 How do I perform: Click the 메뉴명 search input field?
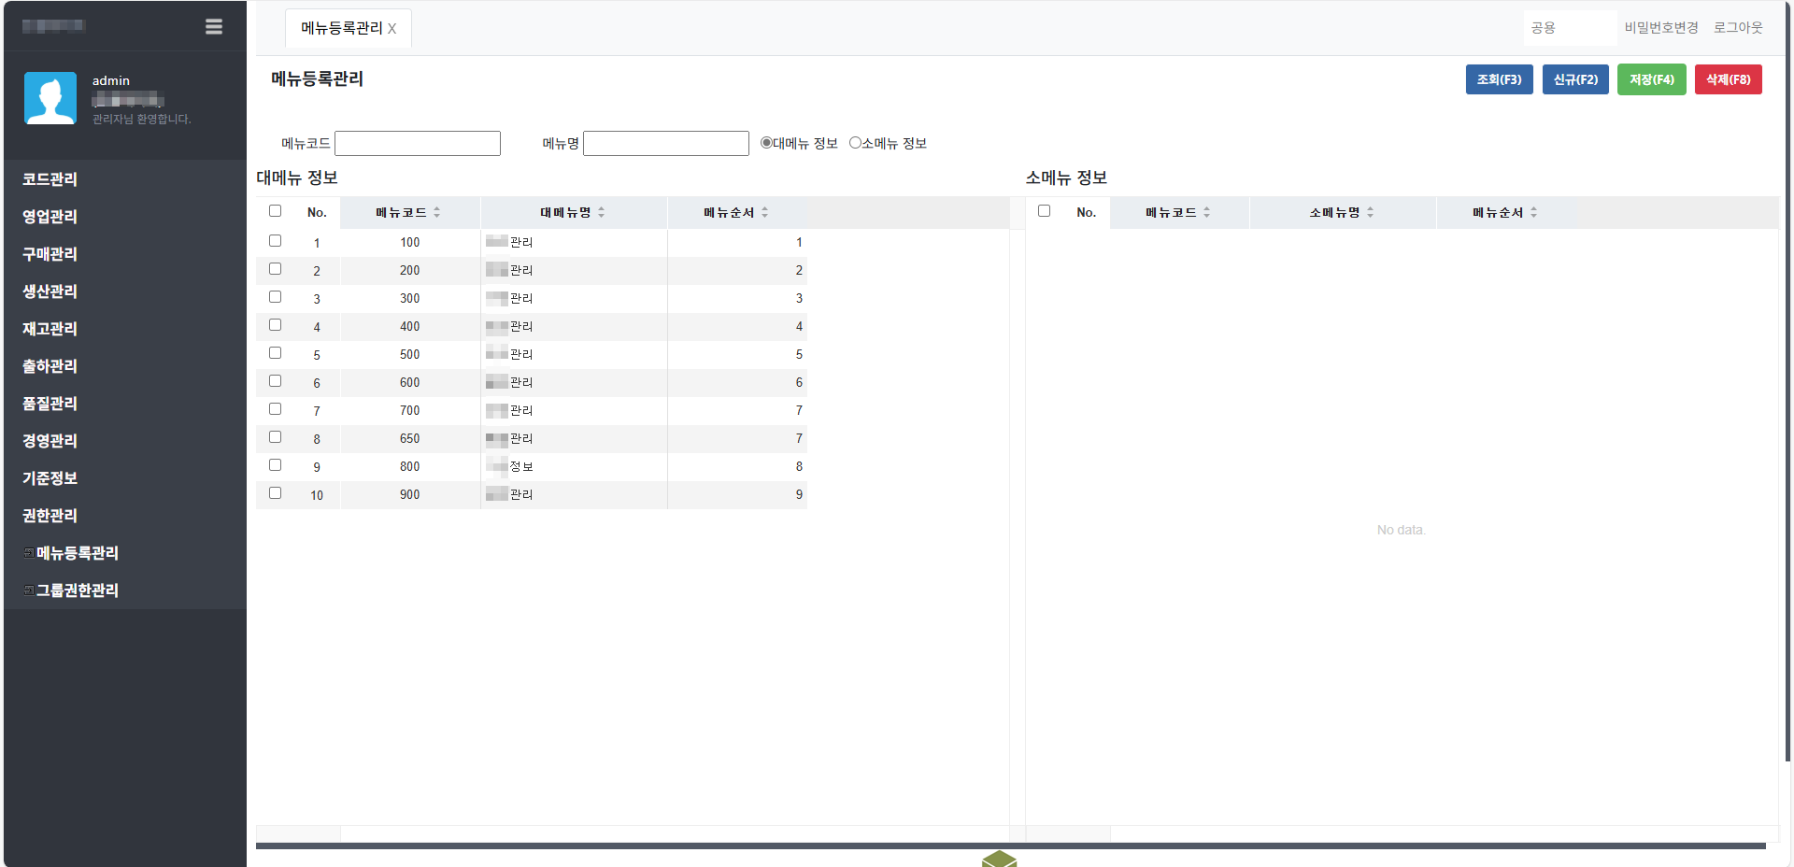665,143
